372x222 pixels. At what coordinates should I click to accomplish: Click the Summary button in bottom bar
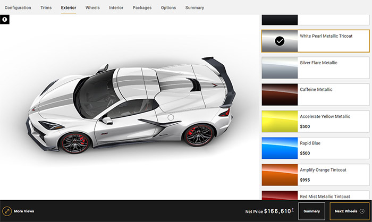[x=311, y=211]
